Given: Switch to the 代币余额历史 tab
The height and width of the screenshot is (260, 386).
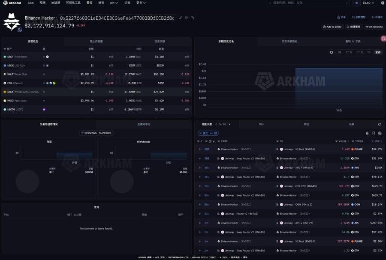Looking at the screenshot, I should tap(289, 41).
